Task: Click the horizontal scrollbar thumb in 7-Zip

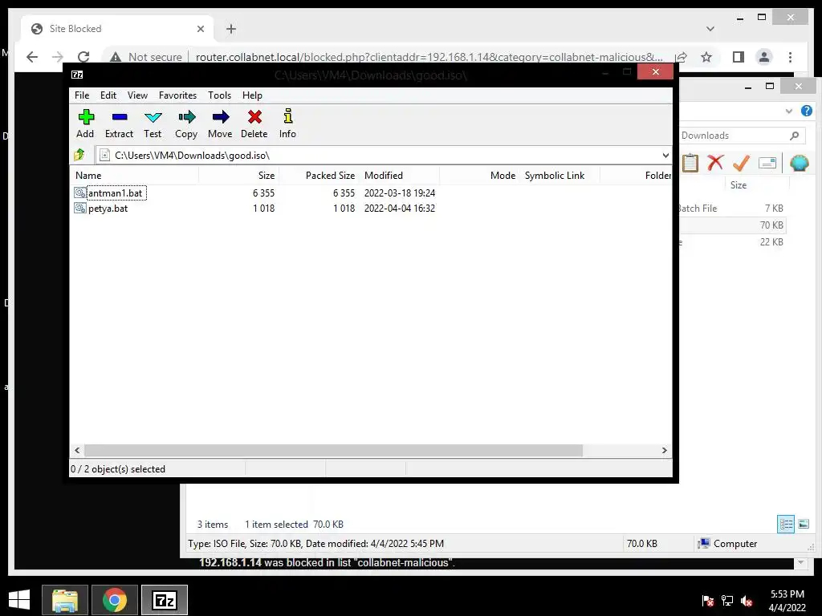Action: click(333, 451)
